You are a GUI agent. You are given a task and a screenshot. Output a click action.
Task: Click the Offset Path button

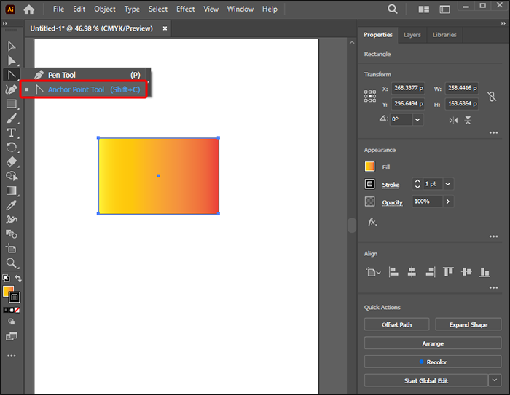coord(396,324)
